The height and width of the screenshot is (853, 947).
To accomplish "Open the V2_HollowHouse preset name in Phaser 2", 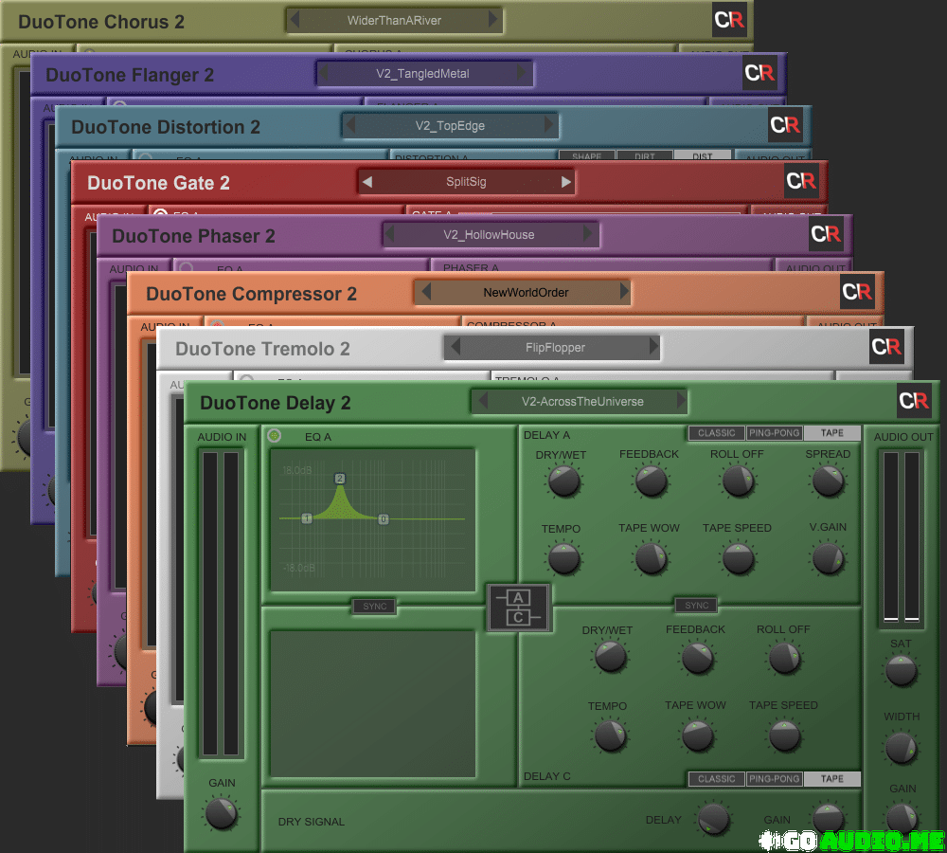I will click(489, 234).
